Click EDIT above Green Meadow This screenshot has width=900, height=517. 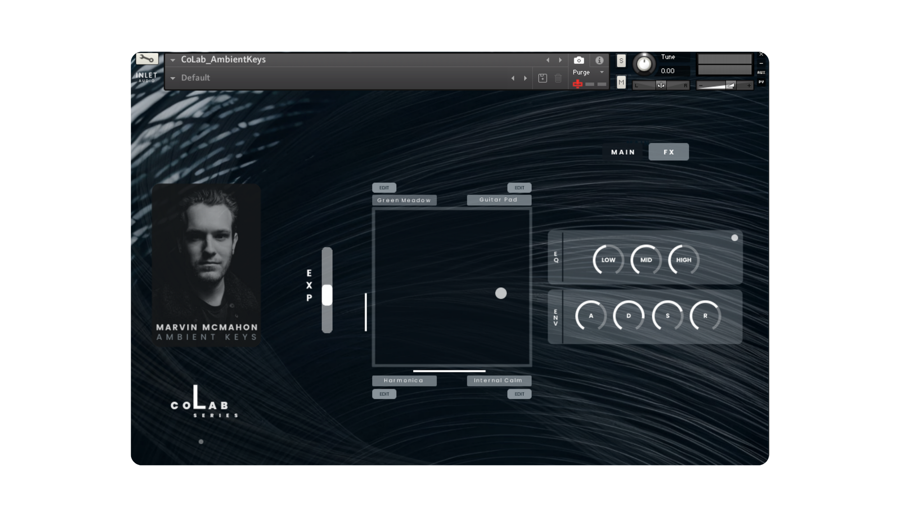384,187
